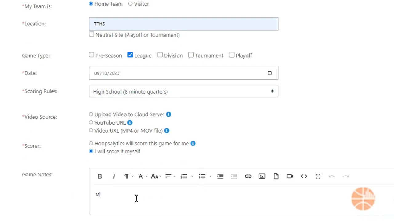Redo the last edit in notes
The height and width of the screenshot is (221, 394).
point(346,176)
